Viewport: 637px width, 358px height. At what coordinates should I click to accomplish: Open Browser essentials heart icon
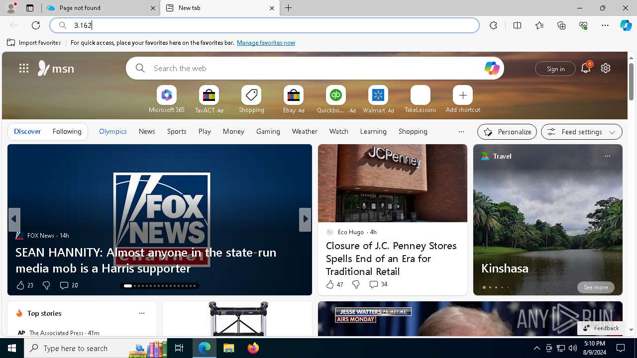click(583, 25)
